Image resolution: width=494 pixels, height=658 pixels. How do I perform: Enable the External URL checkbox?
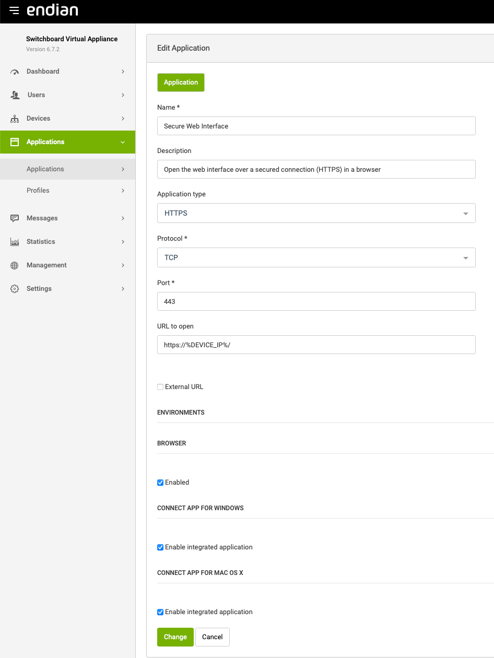point(160,387)
